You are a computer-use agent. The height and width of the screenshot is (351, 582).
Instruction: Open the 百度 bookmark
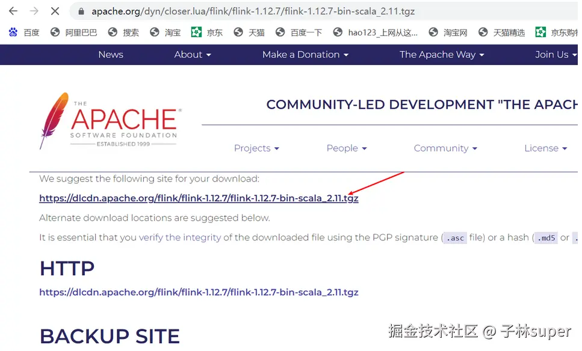(24, 32)
